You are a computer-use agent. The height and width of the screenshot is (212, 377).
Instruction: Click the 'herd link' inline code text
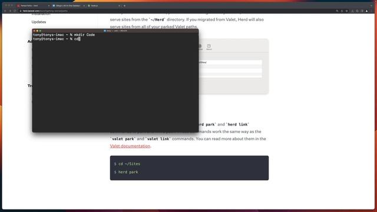pyautogui.click(x=237, y=124)
